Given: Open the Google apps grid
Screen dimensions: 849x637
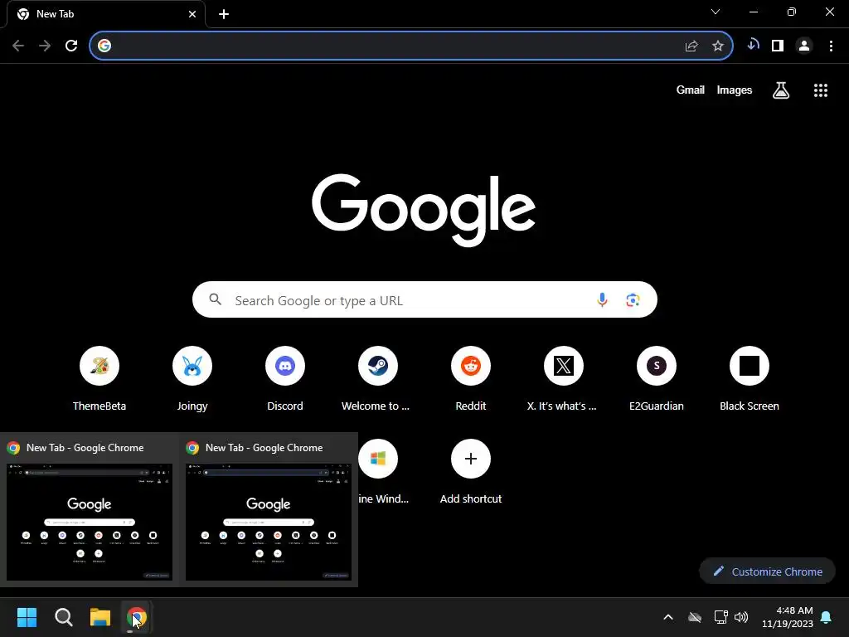Looking at the screenshot, I should [x=821, y=90].
